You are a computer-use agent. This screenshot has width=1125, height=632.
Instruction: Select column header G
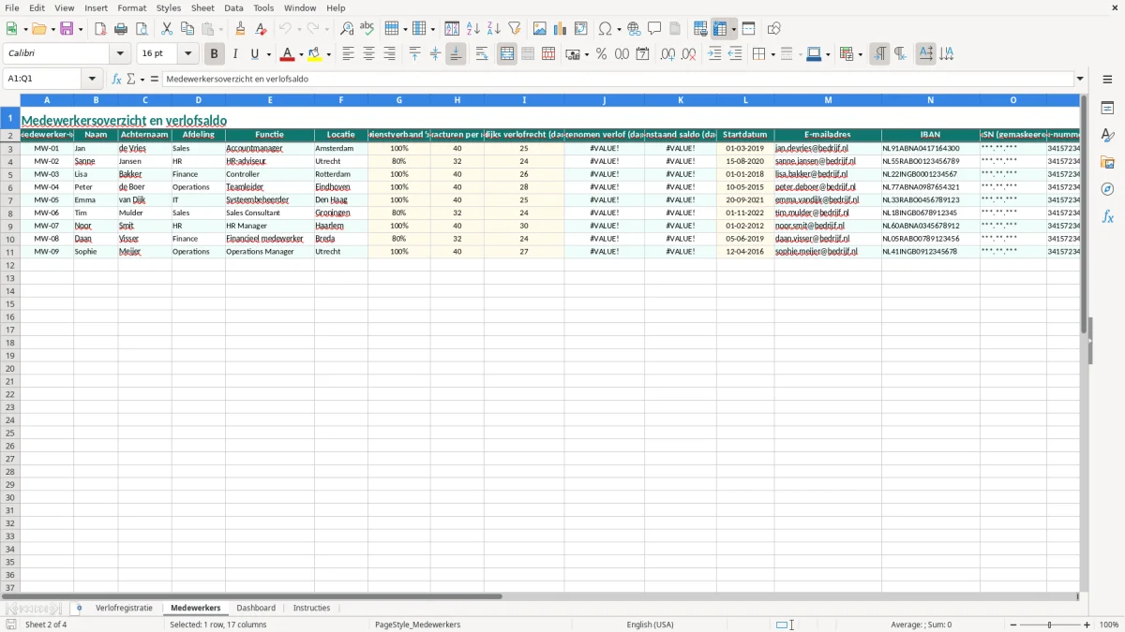[399, 99]
